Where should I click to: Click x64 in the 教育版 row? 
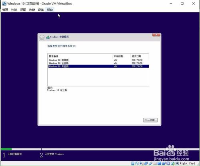click(x=116, y=60)
